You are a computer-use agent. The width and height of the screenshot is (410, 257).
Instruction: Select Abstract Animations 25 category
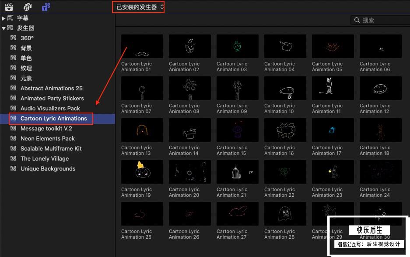click(52, 88)
